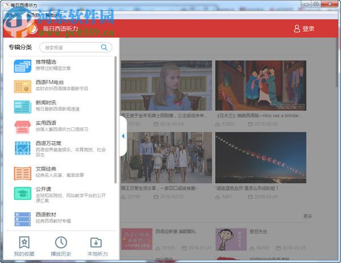Open the 西语教材 textbook icon
This screenshot has height=263, width=341.
(x=22, y=219)
